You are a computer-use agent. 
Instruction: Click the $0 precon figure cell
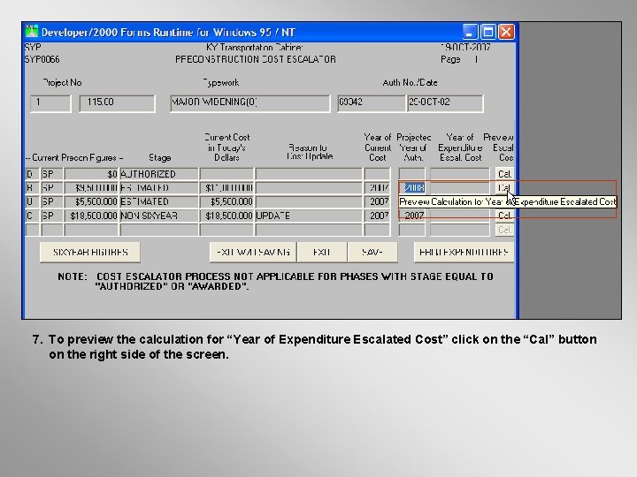91,174
